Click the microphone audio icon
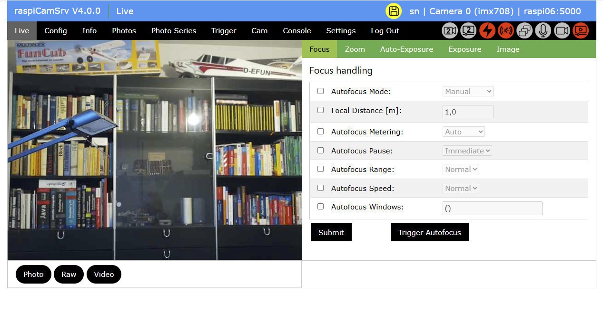Image resolution: width=603 pixels, height=313 pixels. pos(543,31)
